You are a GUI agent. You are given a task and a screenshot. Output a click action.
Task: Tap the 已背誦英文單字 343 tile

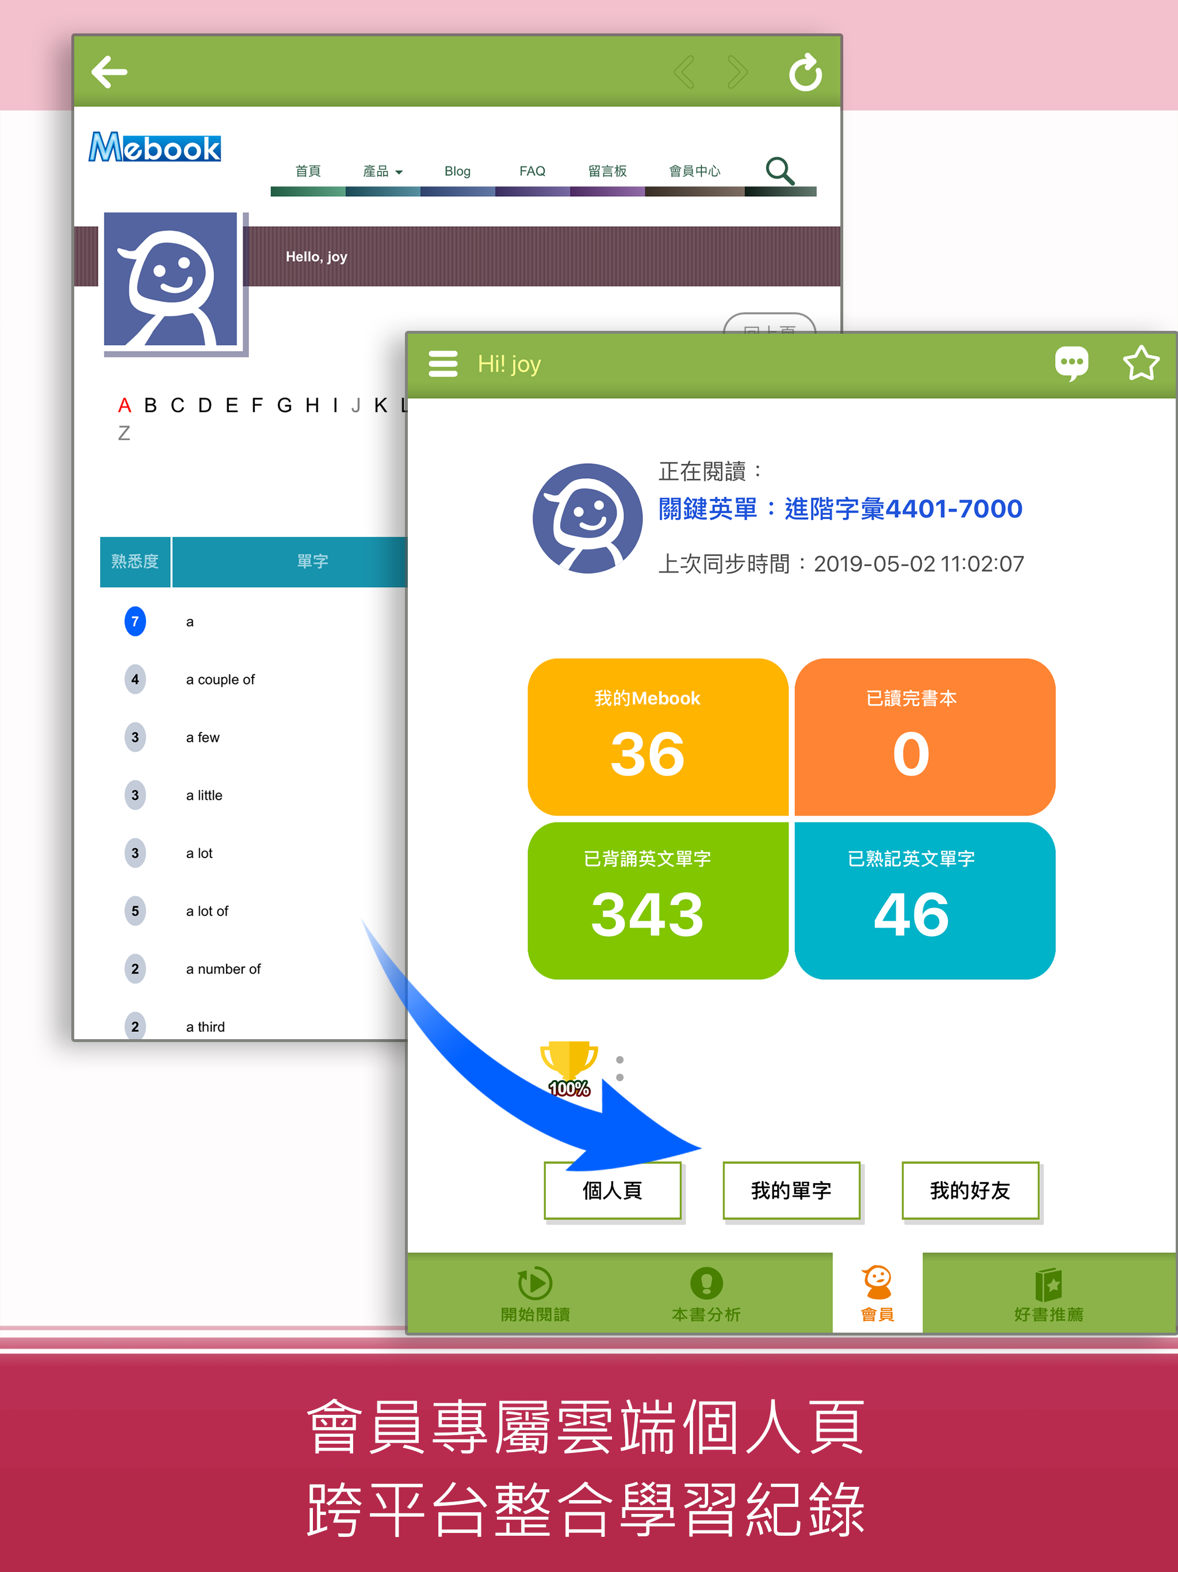[658, 901]
